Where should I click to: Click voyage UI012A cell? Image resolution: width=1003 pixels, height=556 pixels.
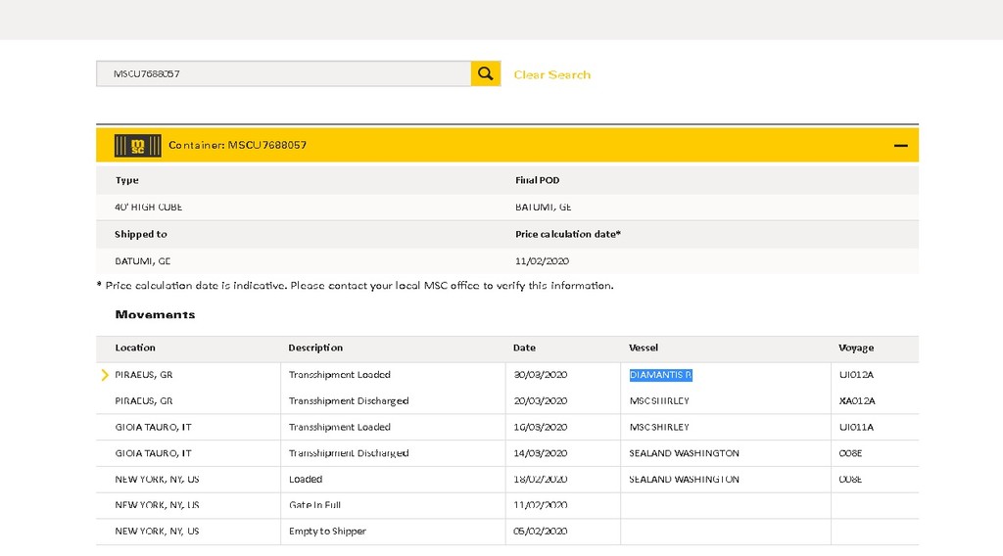point(856,375)
